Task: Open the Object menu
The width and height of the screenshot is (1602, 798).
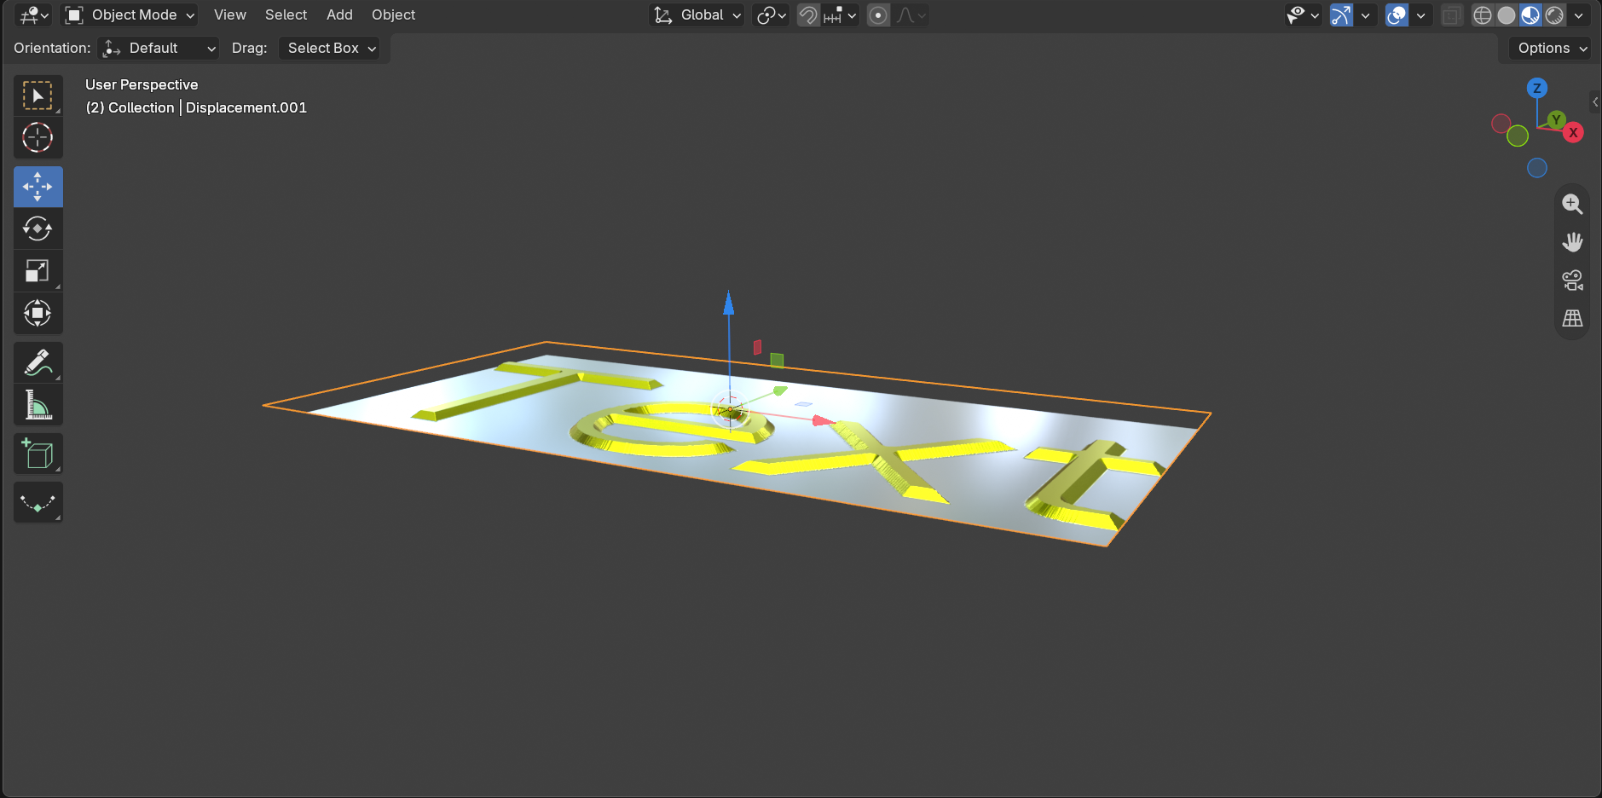Action: click(x=393, y=15)
